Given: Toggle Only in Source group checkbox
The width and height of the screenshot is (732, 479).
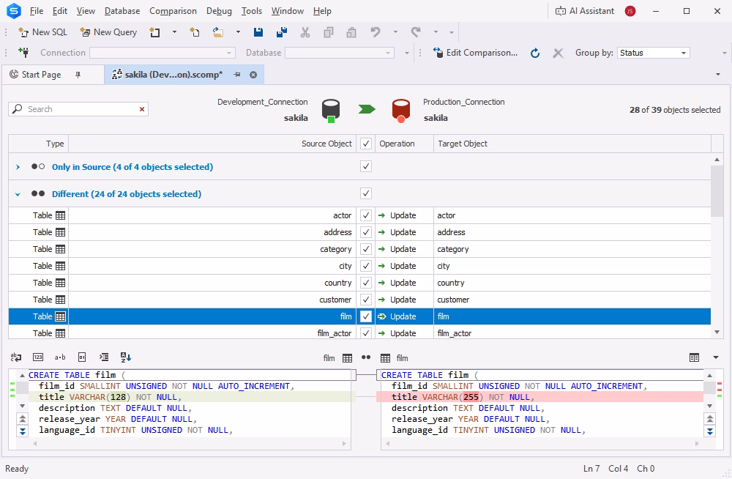Looking at the screenshot, I should [x=366, y=166].
